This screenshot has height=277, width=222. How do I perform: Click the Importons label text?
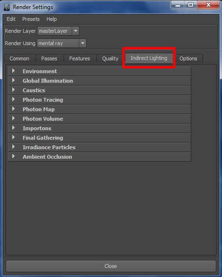click(x=37, y=128)
